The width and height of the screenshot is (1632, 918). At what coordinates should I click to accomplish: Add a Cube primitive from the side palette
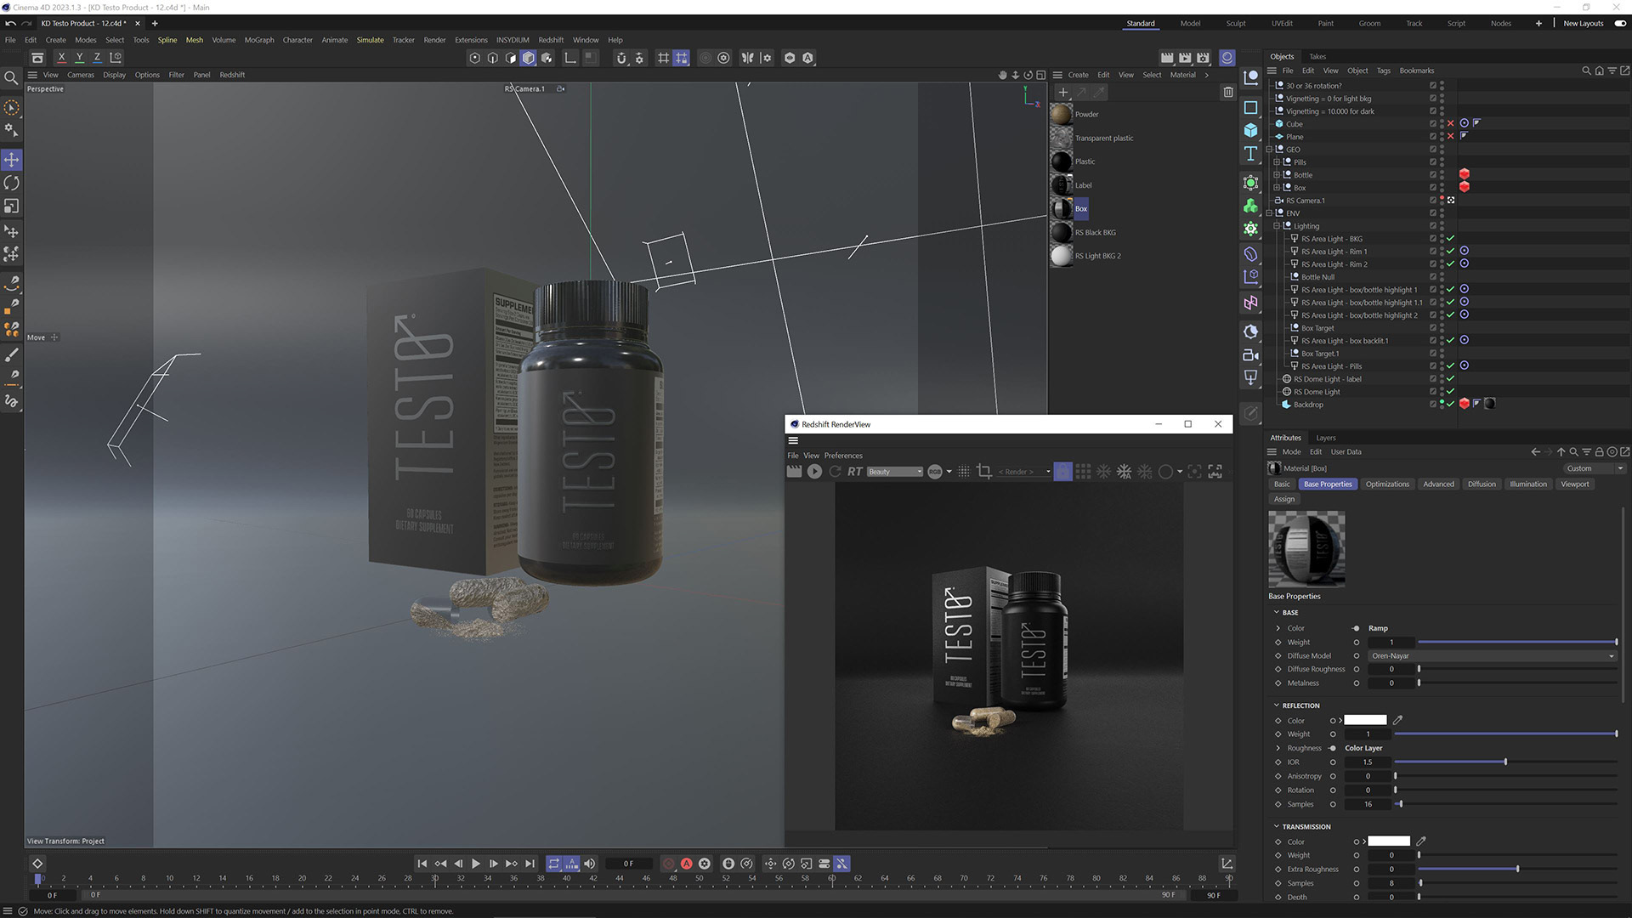(1250, 130)
